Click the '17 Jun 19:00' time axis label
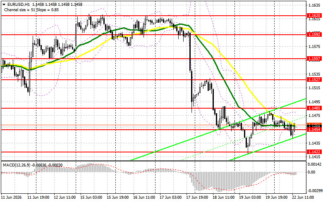323x202 pixels. tap(197, 197)
